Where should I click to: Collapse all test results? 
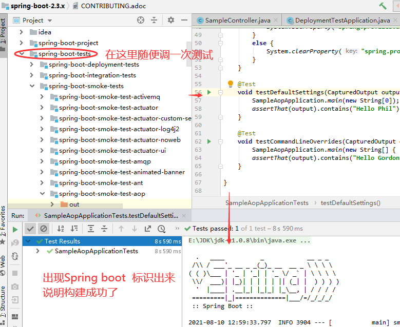[104, 229]
